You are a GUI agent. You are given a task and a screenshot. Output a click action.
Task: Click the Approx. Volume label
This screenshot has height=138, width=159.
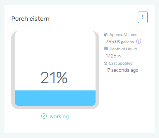coord(124,35)
